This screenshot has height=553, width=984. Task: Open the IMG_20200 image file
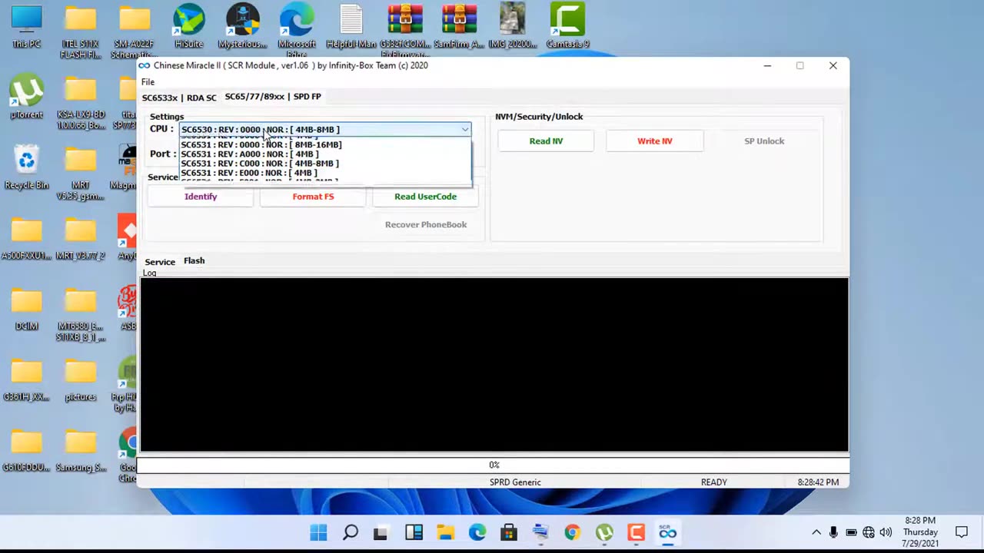click(x=513, y=26)
